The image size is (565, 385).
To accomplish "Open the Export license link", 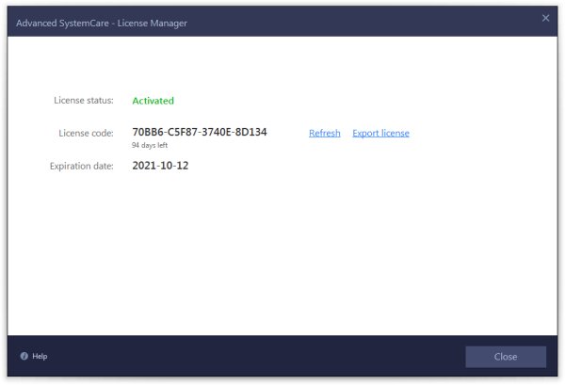I will click(x=380, y=134).
